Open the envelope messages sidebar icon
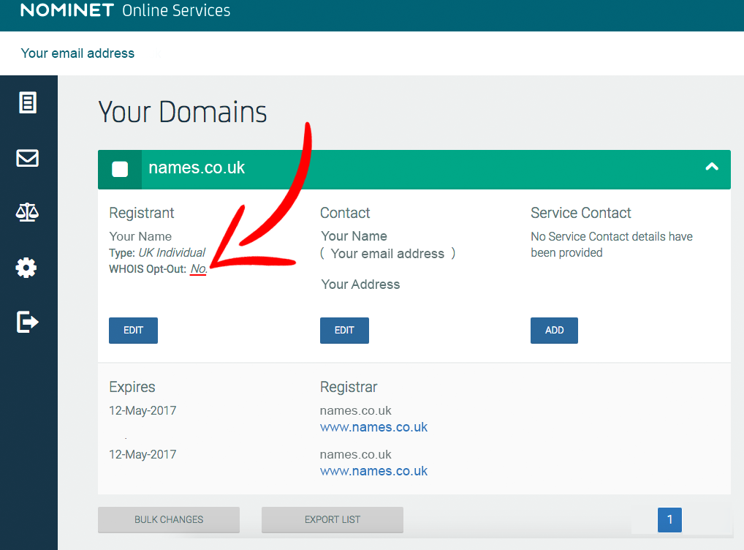Image resolution: width=744 pixels, height=550 pixels. click(28, 158)
